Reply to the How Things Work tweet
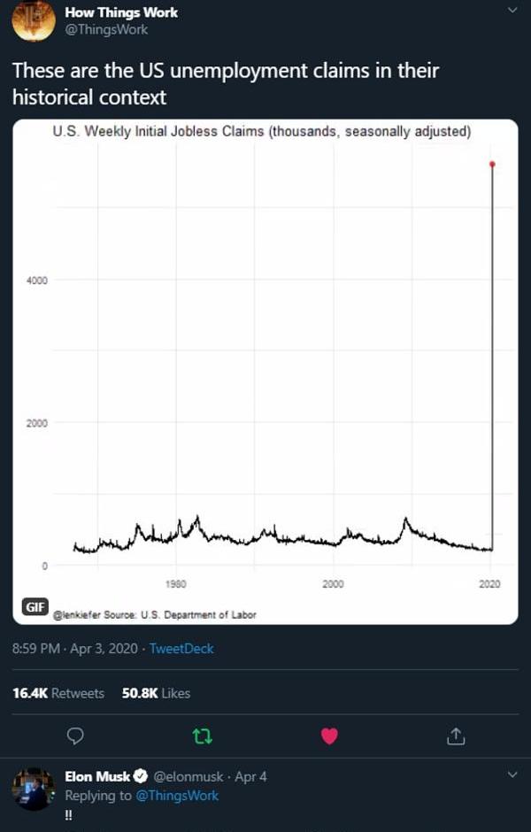Viewport: 531px width, 832px height. 75,736
